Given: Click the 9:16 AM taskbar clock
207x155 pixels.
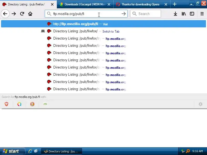Looking at the screenshot, I should [x=197, y=151].
